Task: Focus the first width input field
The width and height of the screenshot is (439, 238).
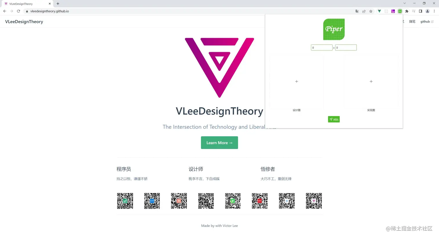Action: click(322, 48)
